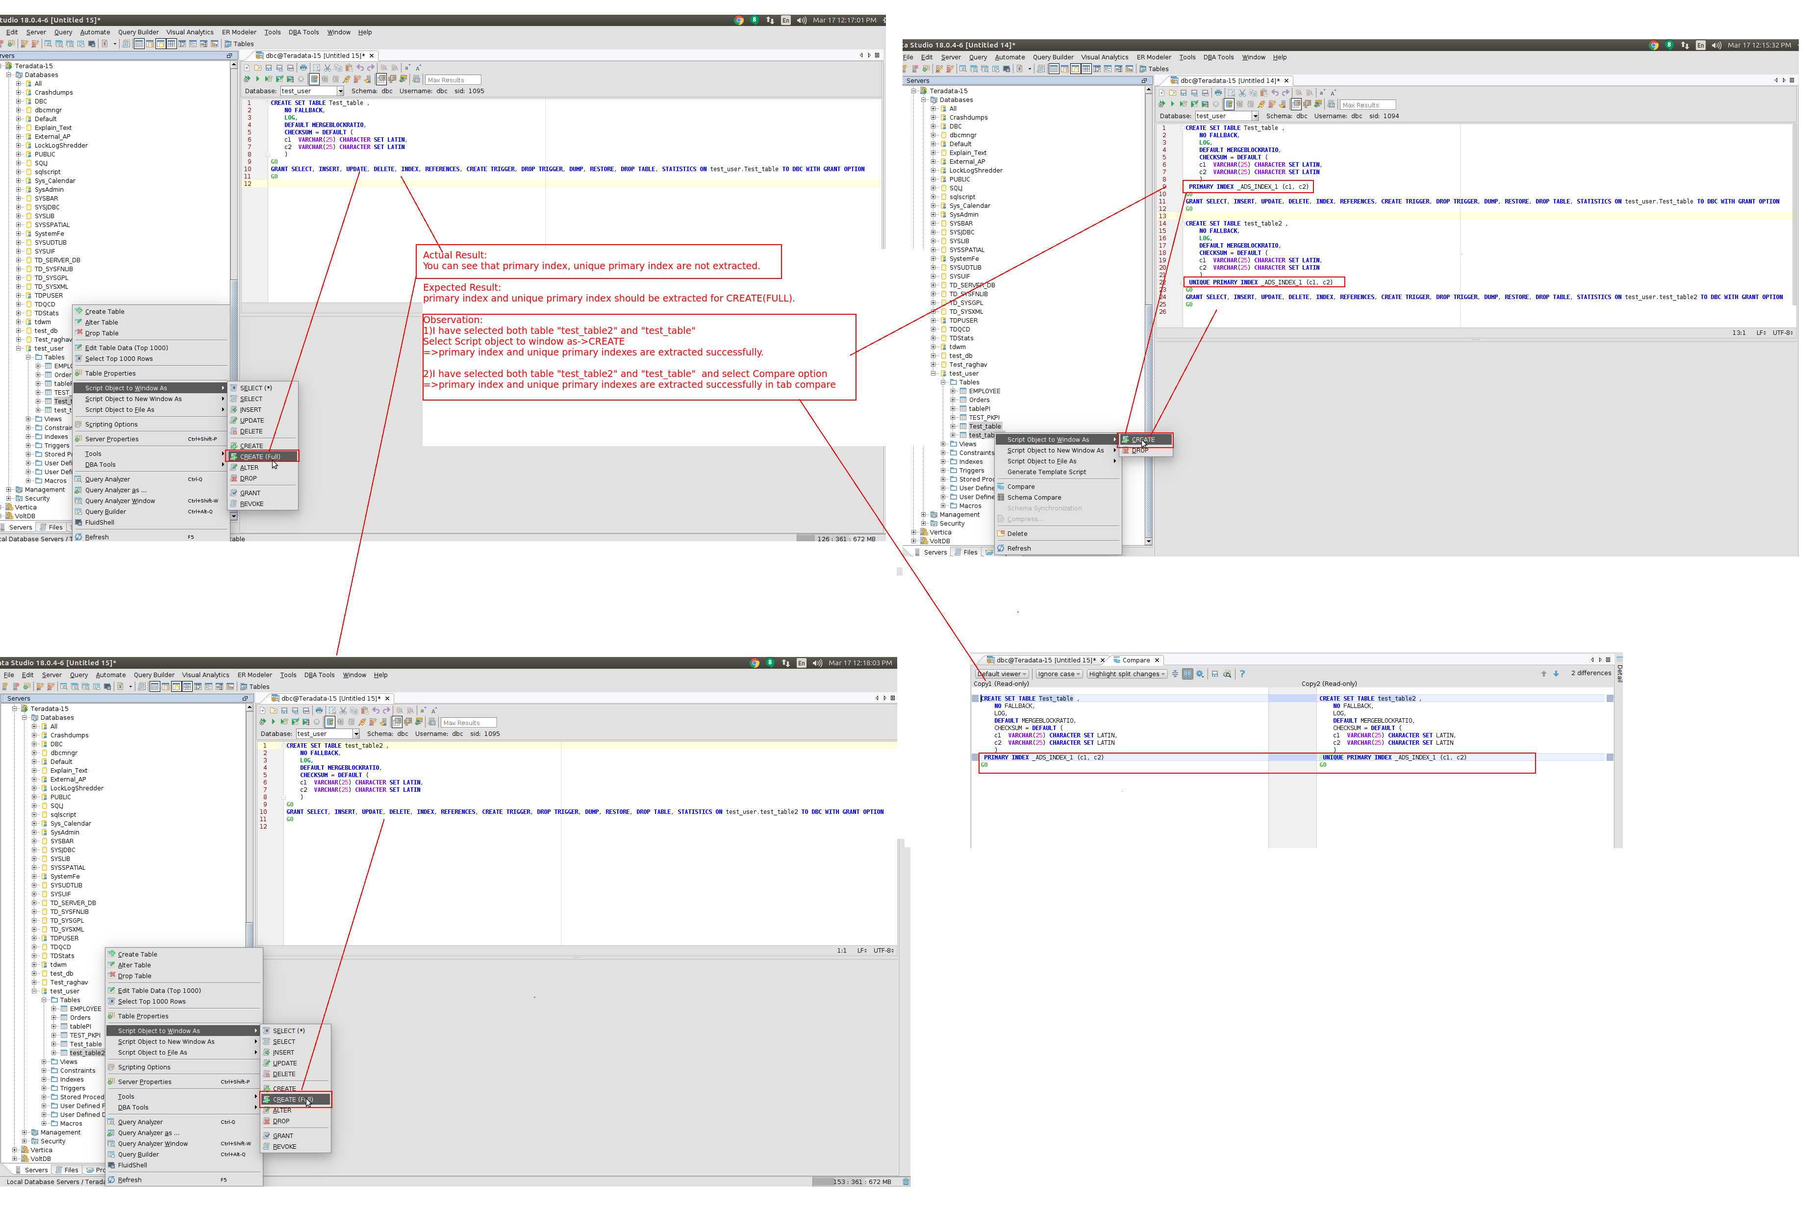Expand the Highlight split changes dropdown
This screenshot has height=1211, width=1814.
[x=1127, y=674]
